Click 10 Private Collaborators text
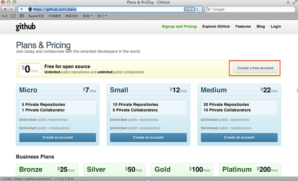 click(x=227, y=110)
